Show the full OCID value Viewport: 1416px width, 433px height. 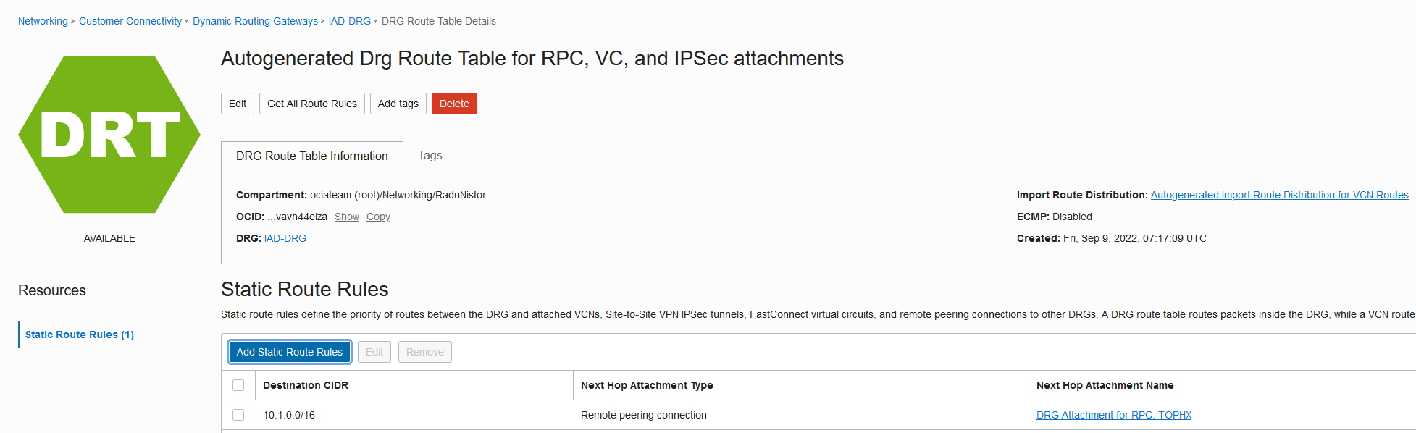pyautogui.click(x=347, y=216)
